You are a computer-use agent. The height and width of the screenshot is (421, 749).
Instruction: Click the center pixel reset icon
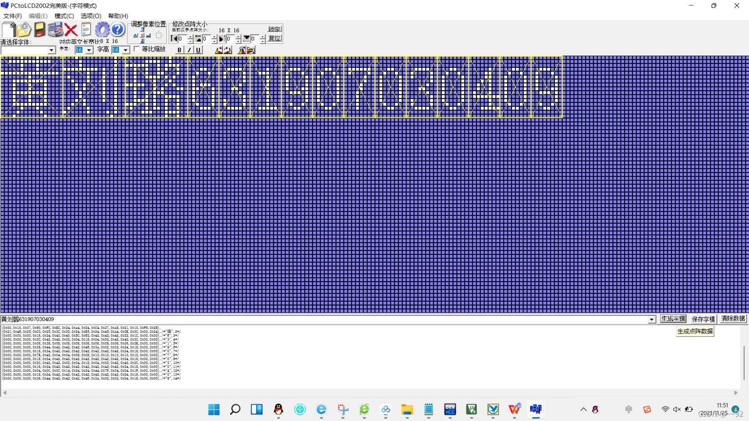coord(142,35)
